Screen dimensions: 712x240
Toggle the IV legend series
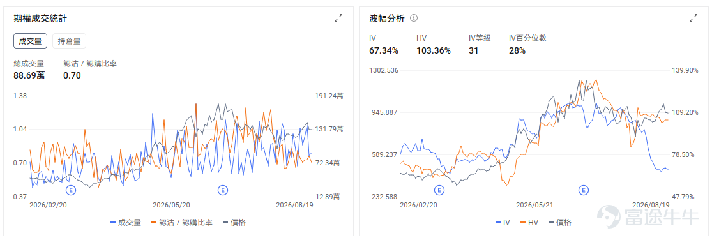tap(503, 222)
